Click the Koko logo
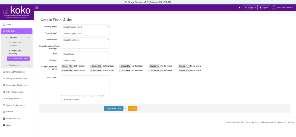The height and width of the screenshot is (137, 296). (17, 12)
